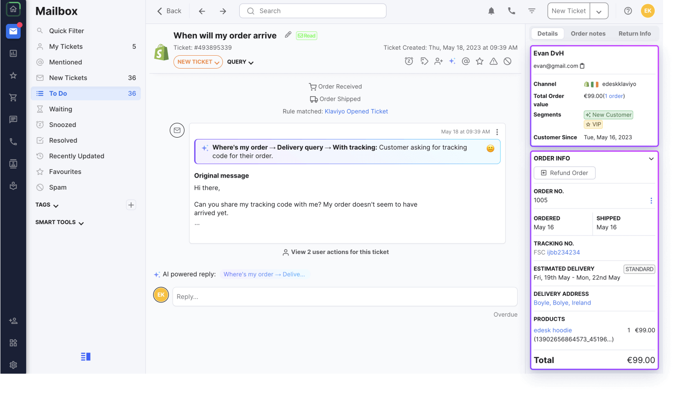Open the EK user avatar menu
Image resolution: width=676 pixels, height=393 pixels.
[x=647, y=11]
